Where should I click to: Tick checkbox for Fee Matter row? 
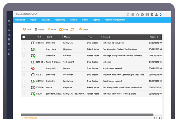(23, 75)
